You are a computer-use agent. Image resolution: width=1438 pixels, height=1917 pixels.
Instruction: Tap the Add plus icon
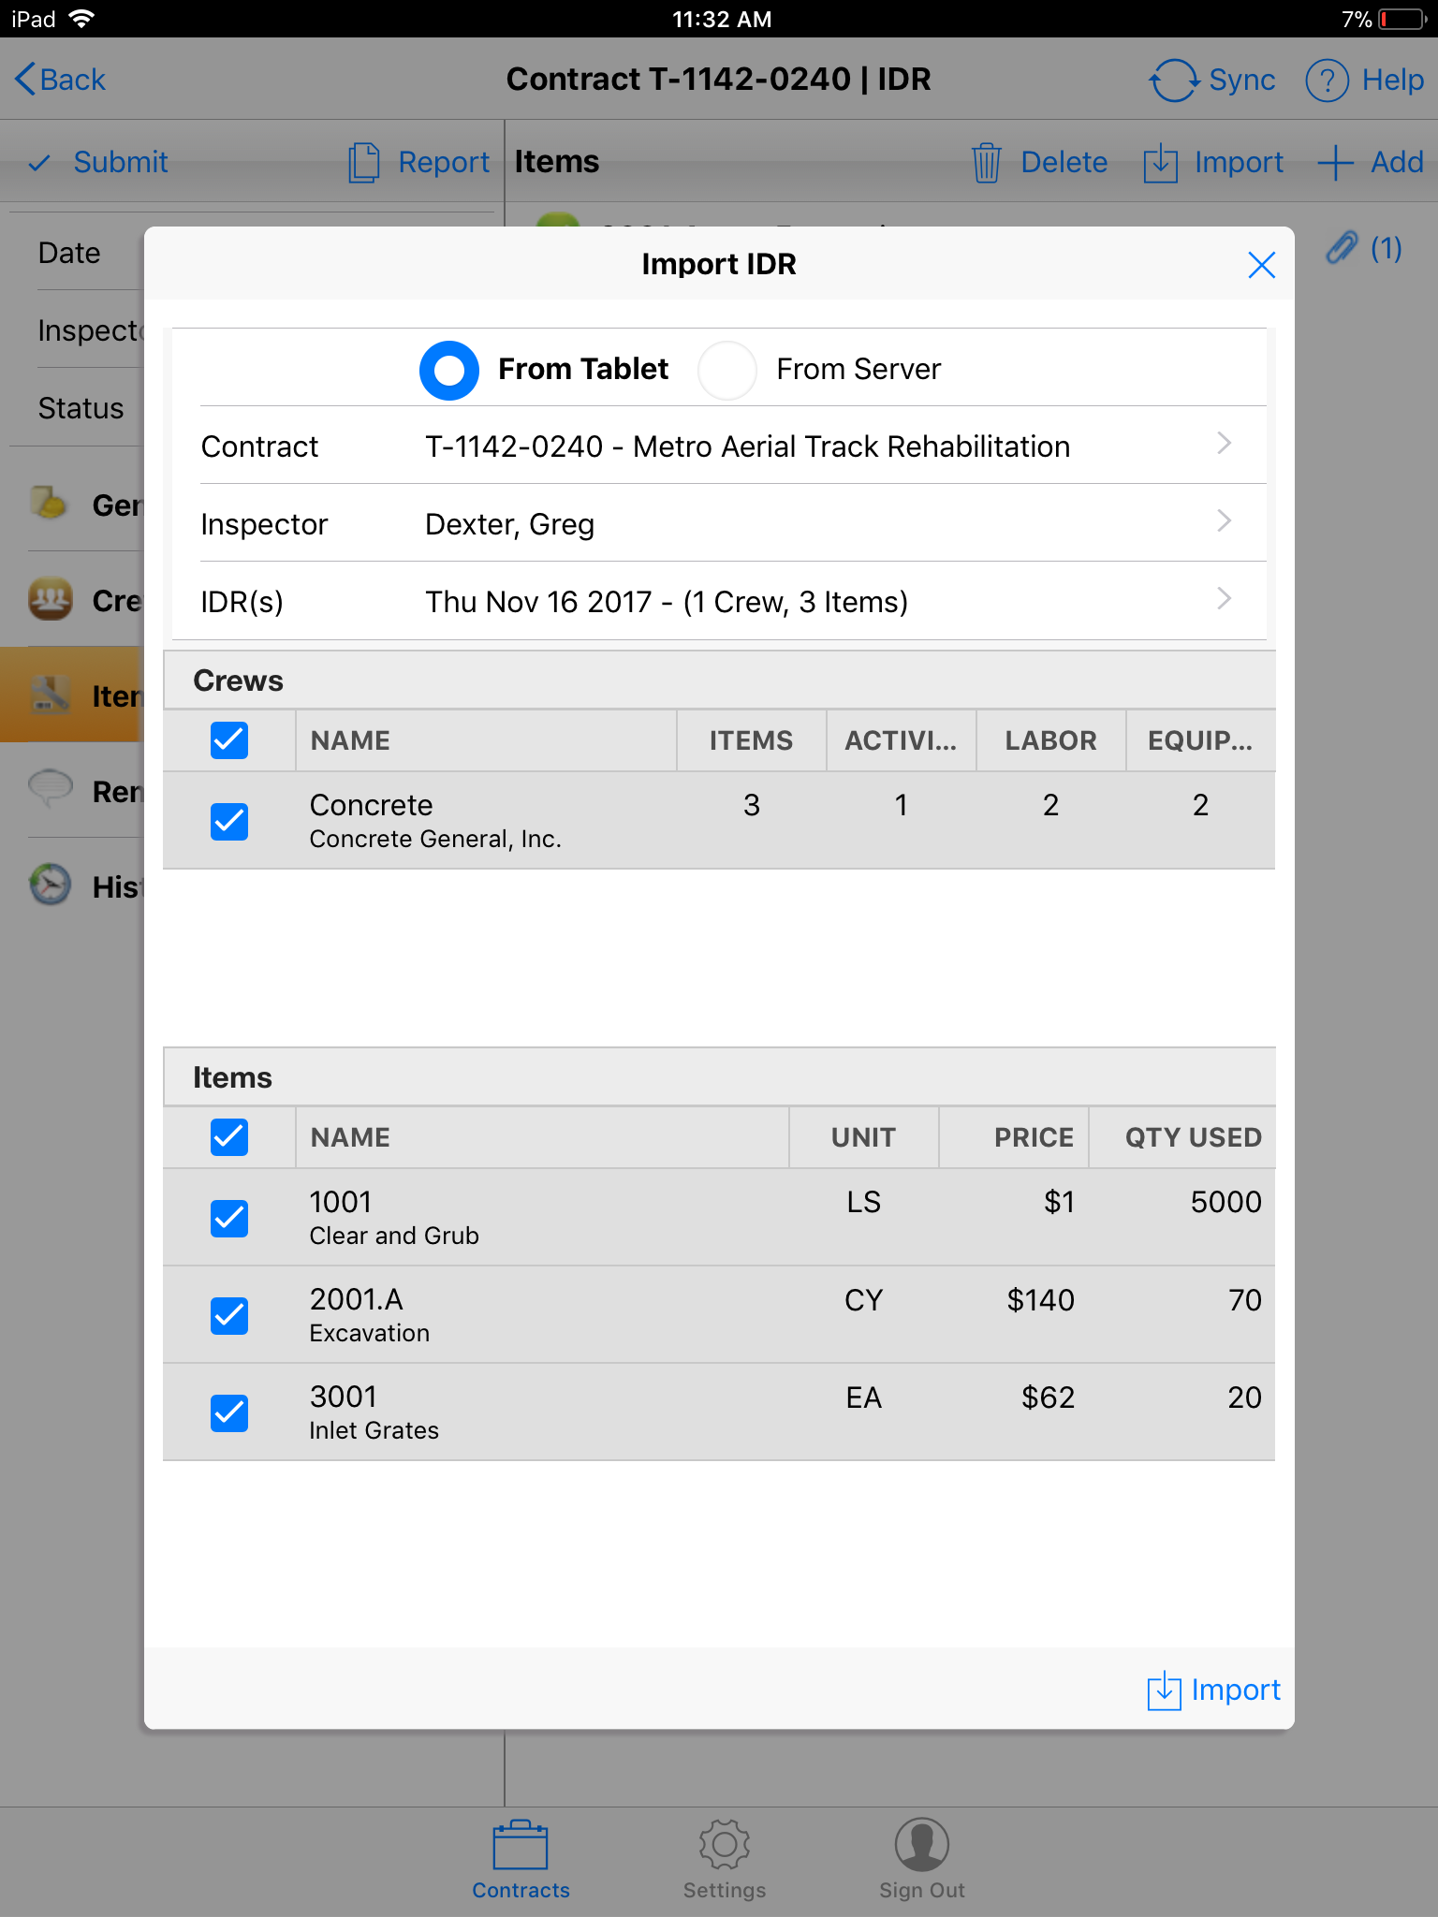pyautogui.click(x=1335, y=163)
